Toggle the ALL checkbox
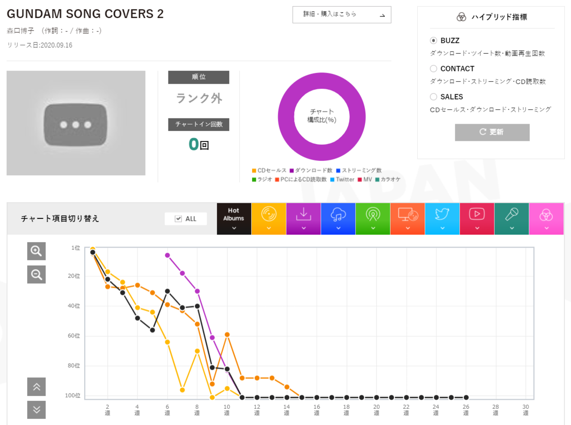 [x=178, y=219]
